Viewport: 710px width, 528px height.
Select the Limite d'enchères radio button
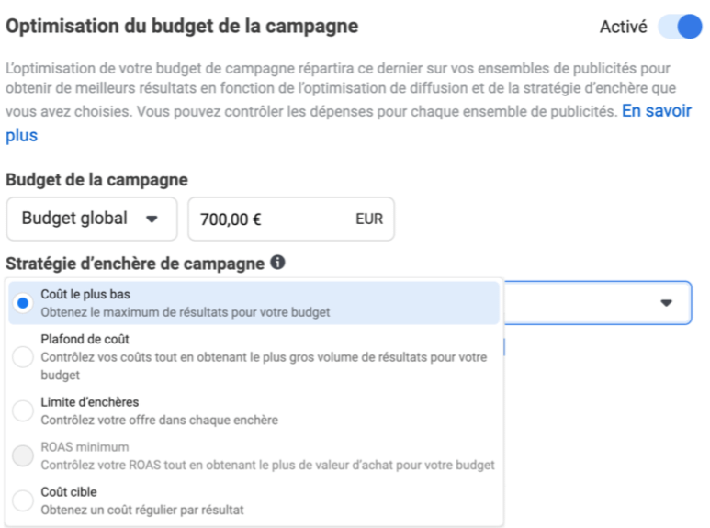[x=23, y=410]
